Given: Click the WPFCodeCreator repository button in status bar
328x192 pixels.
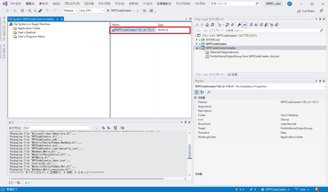Looking at the screenshot, I should [x=275, y=189].
